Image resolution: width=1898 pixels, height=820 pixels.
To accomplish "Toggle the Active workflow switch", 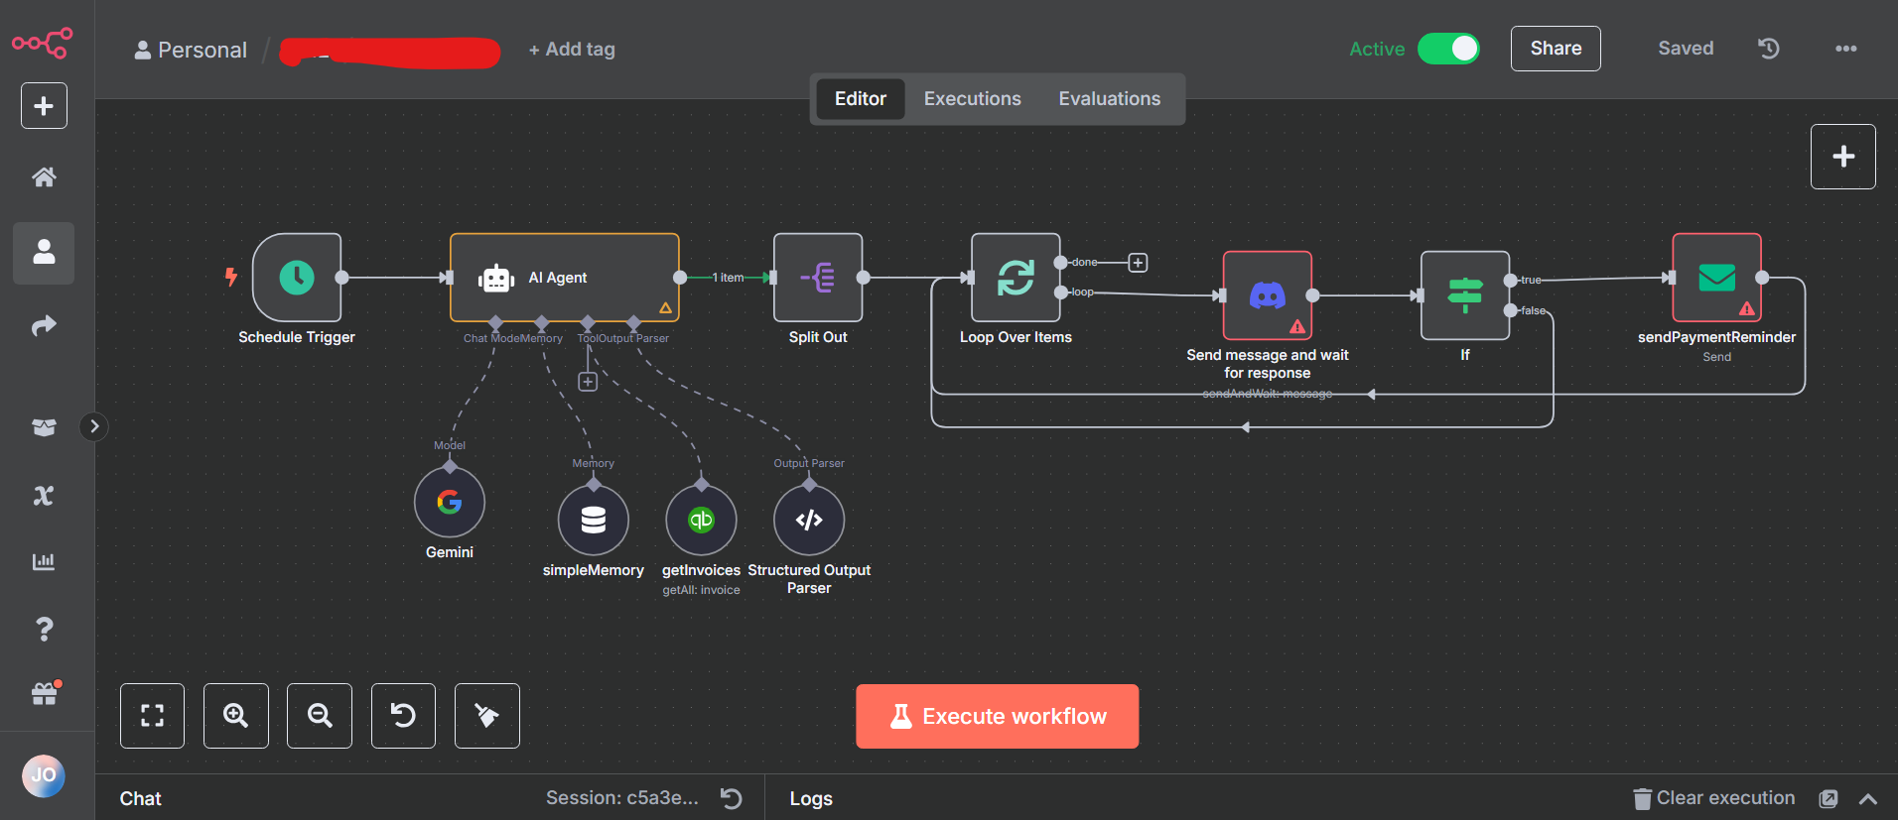I will (1448, 49).
